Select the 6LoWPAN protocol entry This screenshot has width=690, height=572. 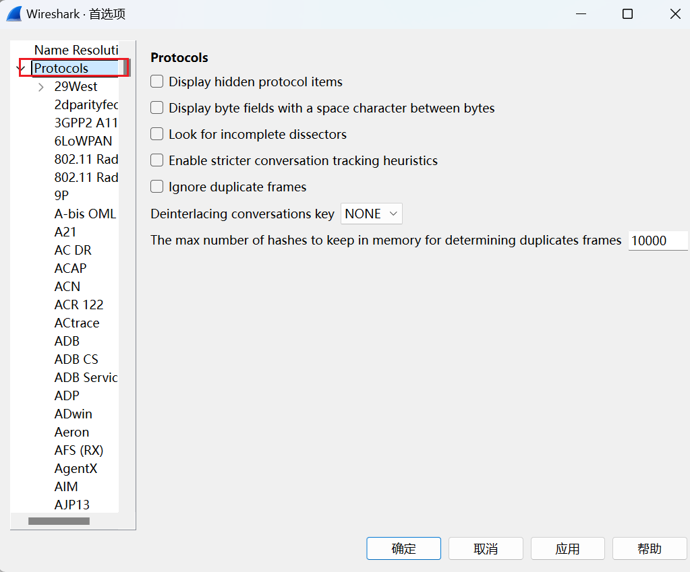pyautogui.click(x=83, y=141)
